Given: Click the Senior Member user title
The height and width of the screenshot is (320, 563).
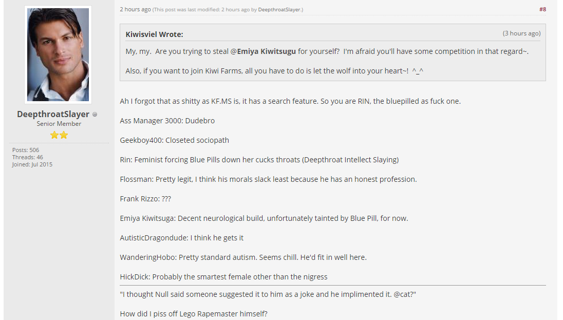Looking at the screenshot, I should [59, 124].
